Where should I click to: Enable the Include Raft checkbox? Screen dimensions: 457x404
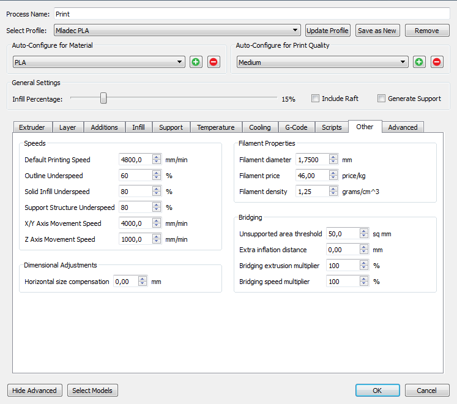316,99
